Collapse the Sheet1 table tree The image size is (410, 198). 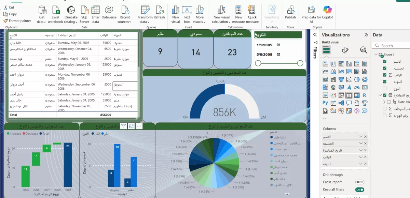[376, 55]
